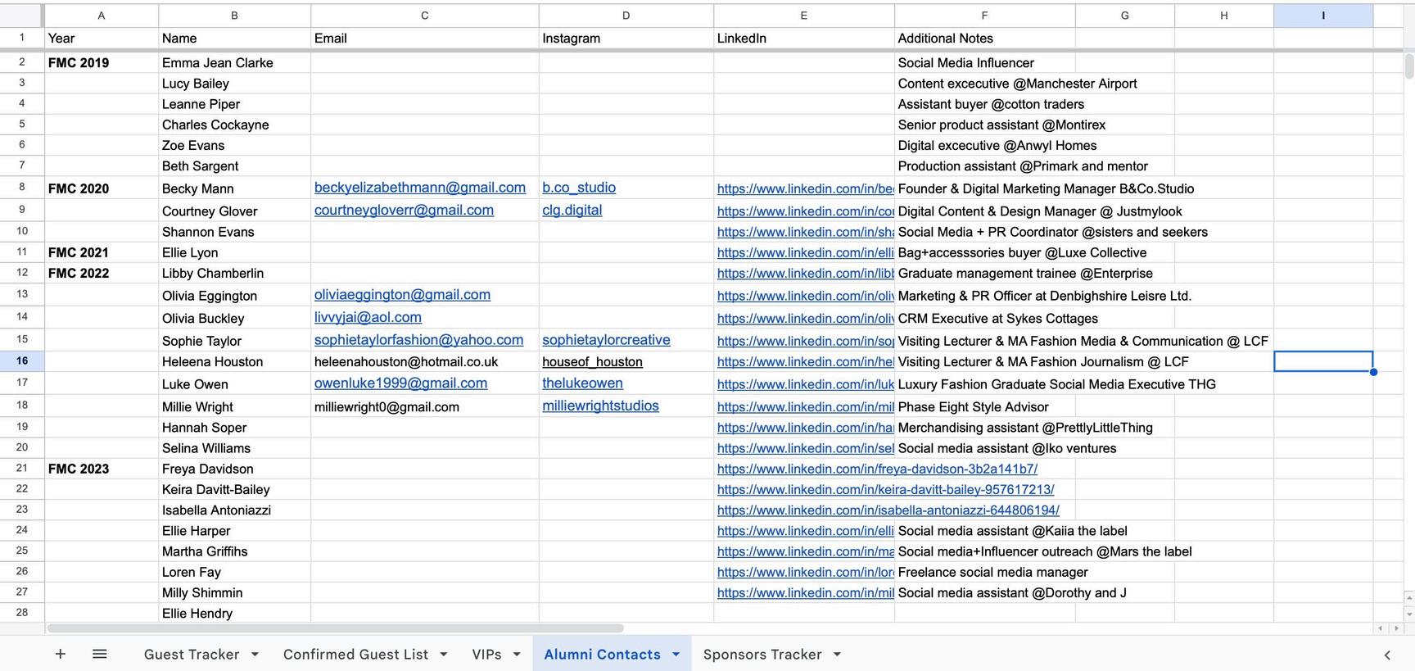Click the side panel chevron at bottom right
The width and height of the screenshot is (1415, 671).
1387,655
